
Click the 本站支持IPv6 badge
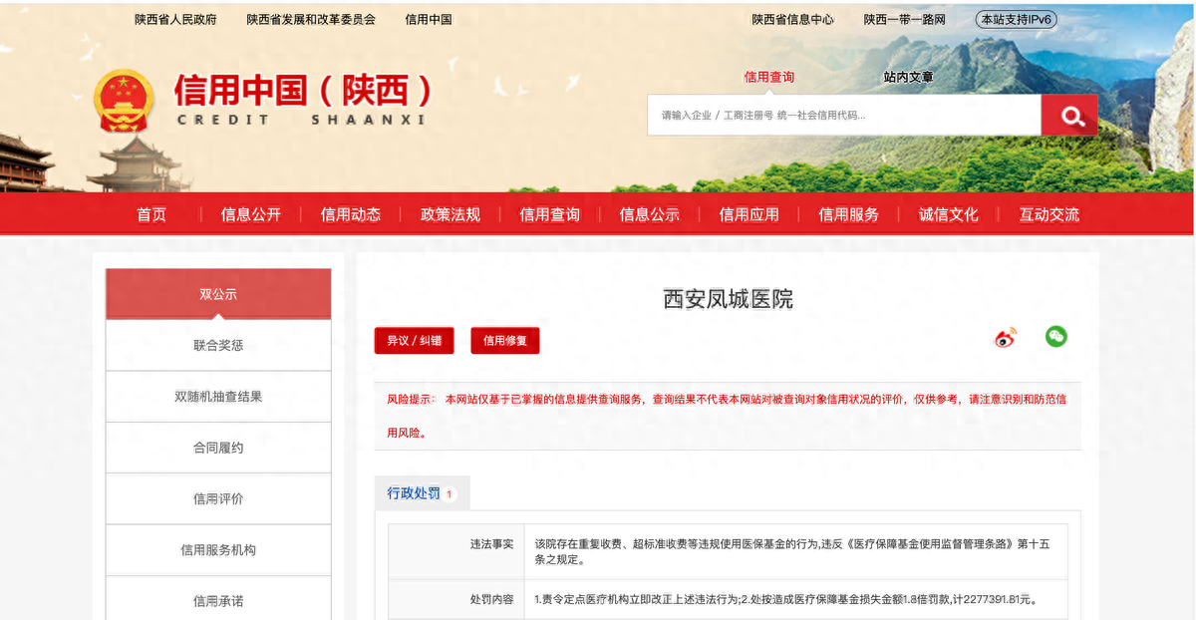(1016, 19)
